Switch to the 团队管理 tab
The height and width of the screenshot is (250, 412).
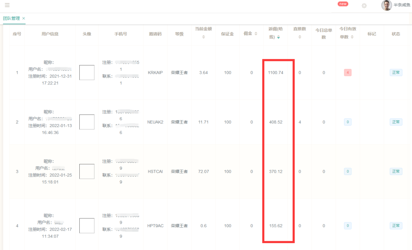(11, 18)
